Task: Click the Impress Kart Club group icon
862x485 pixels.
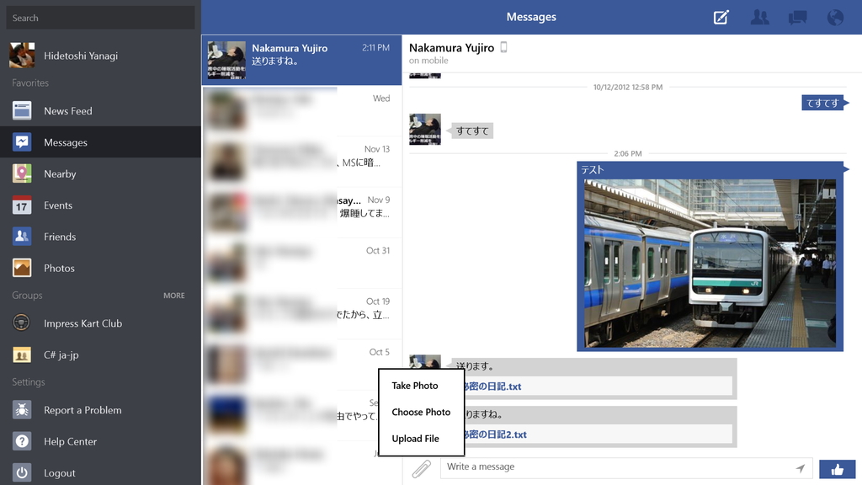Action: (22, 322)
